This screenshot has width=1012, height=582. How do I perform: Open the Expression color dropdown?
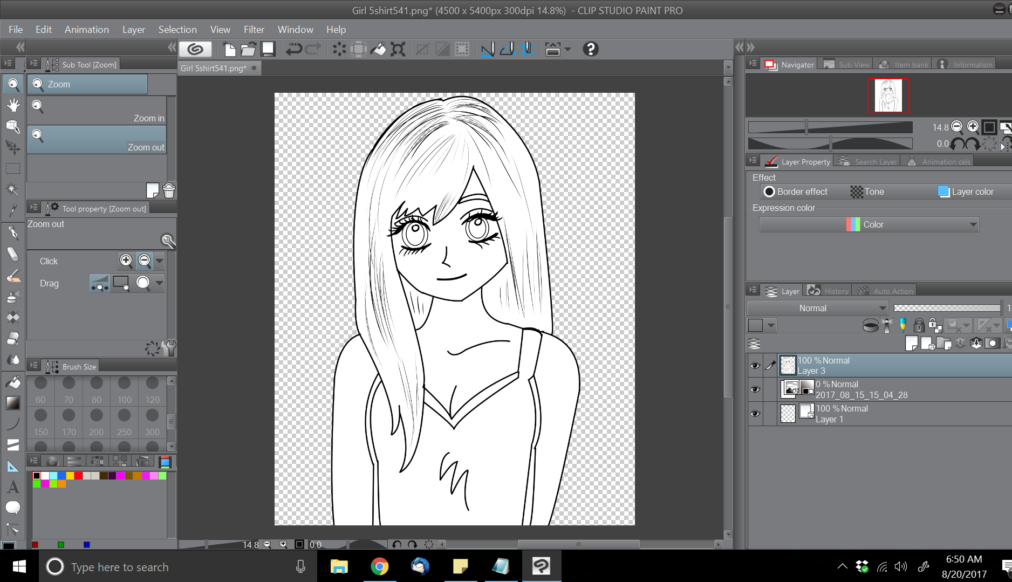[869, 224]
